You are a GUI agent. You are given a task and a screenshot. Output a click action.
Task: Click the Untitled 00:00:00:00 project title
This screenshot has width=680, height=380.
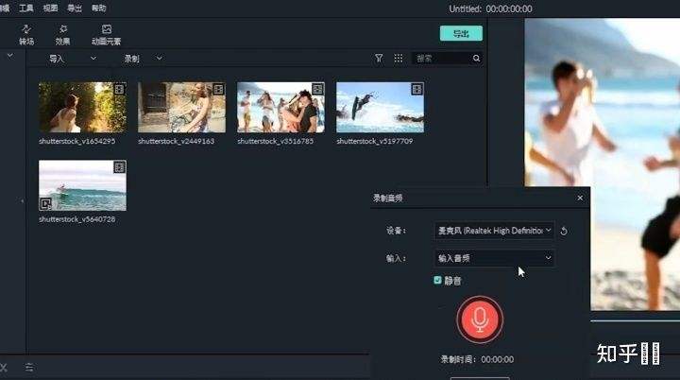(x=490, y=9)
